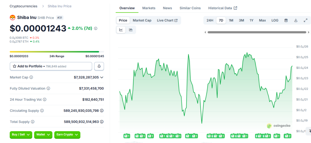311x143 pixels.
Task: Click the price alert bell icon
Action: click(x=99, y=66)
